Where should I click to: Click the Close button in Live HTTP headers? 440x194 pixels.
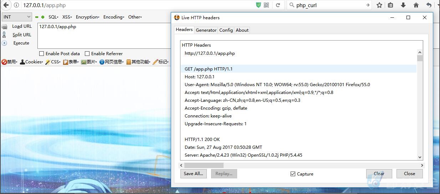point(410,174)
